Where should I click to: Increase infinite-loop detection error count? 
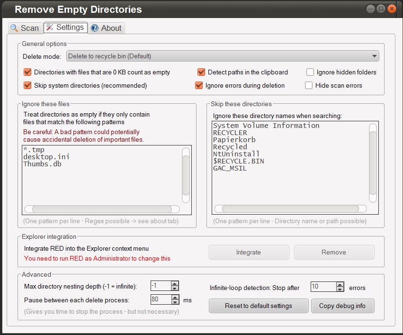[x=340, y=284]
